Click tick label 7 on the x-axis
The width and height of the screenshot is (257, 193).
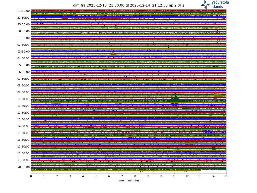click(122, 176)
